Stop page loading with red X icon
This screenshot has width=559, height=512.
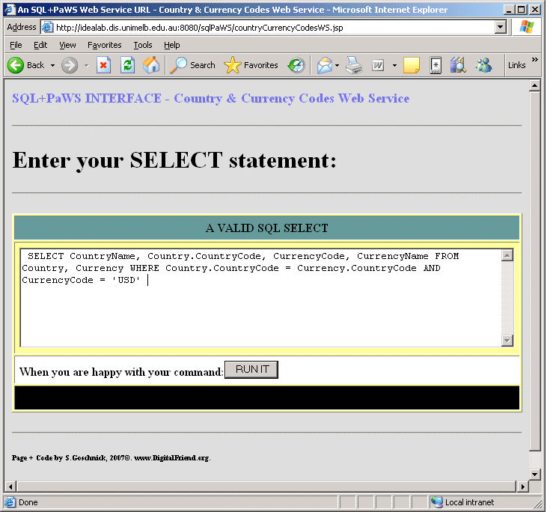(x=103, y=66)
